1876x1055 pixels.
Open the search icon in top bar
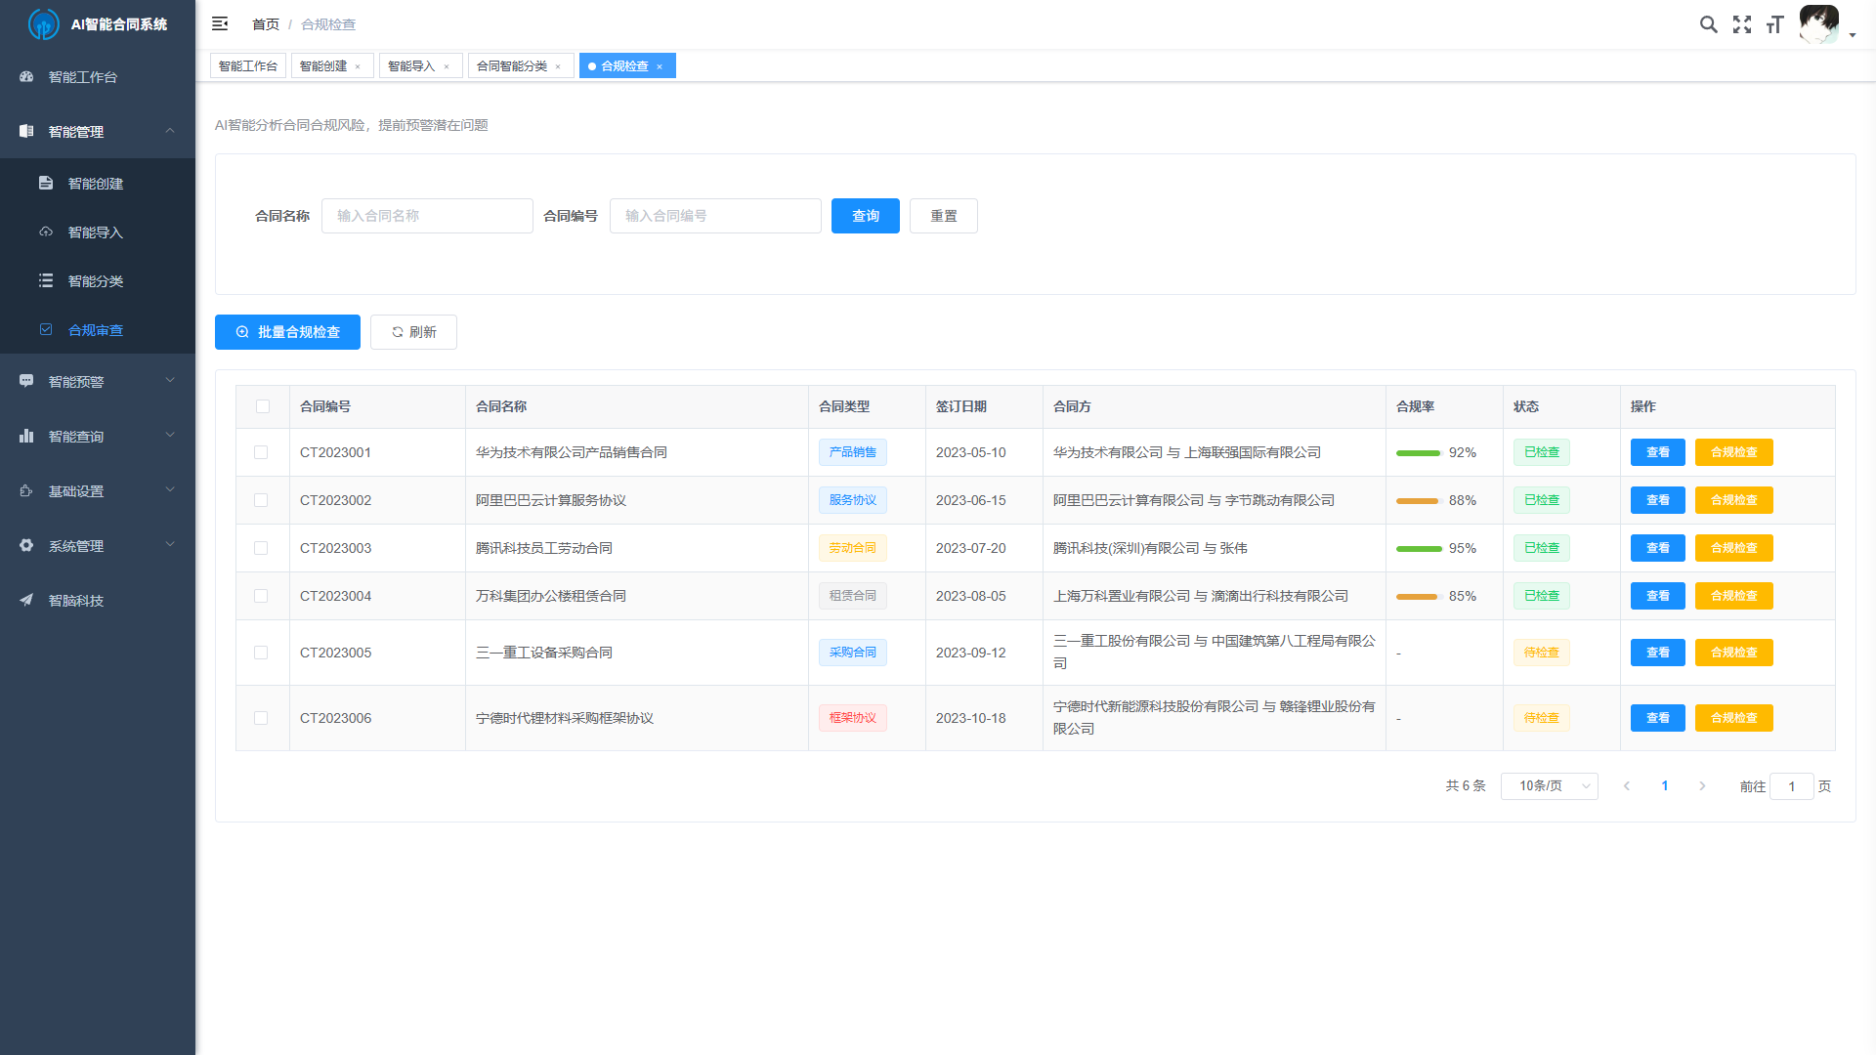(1709, 24)
